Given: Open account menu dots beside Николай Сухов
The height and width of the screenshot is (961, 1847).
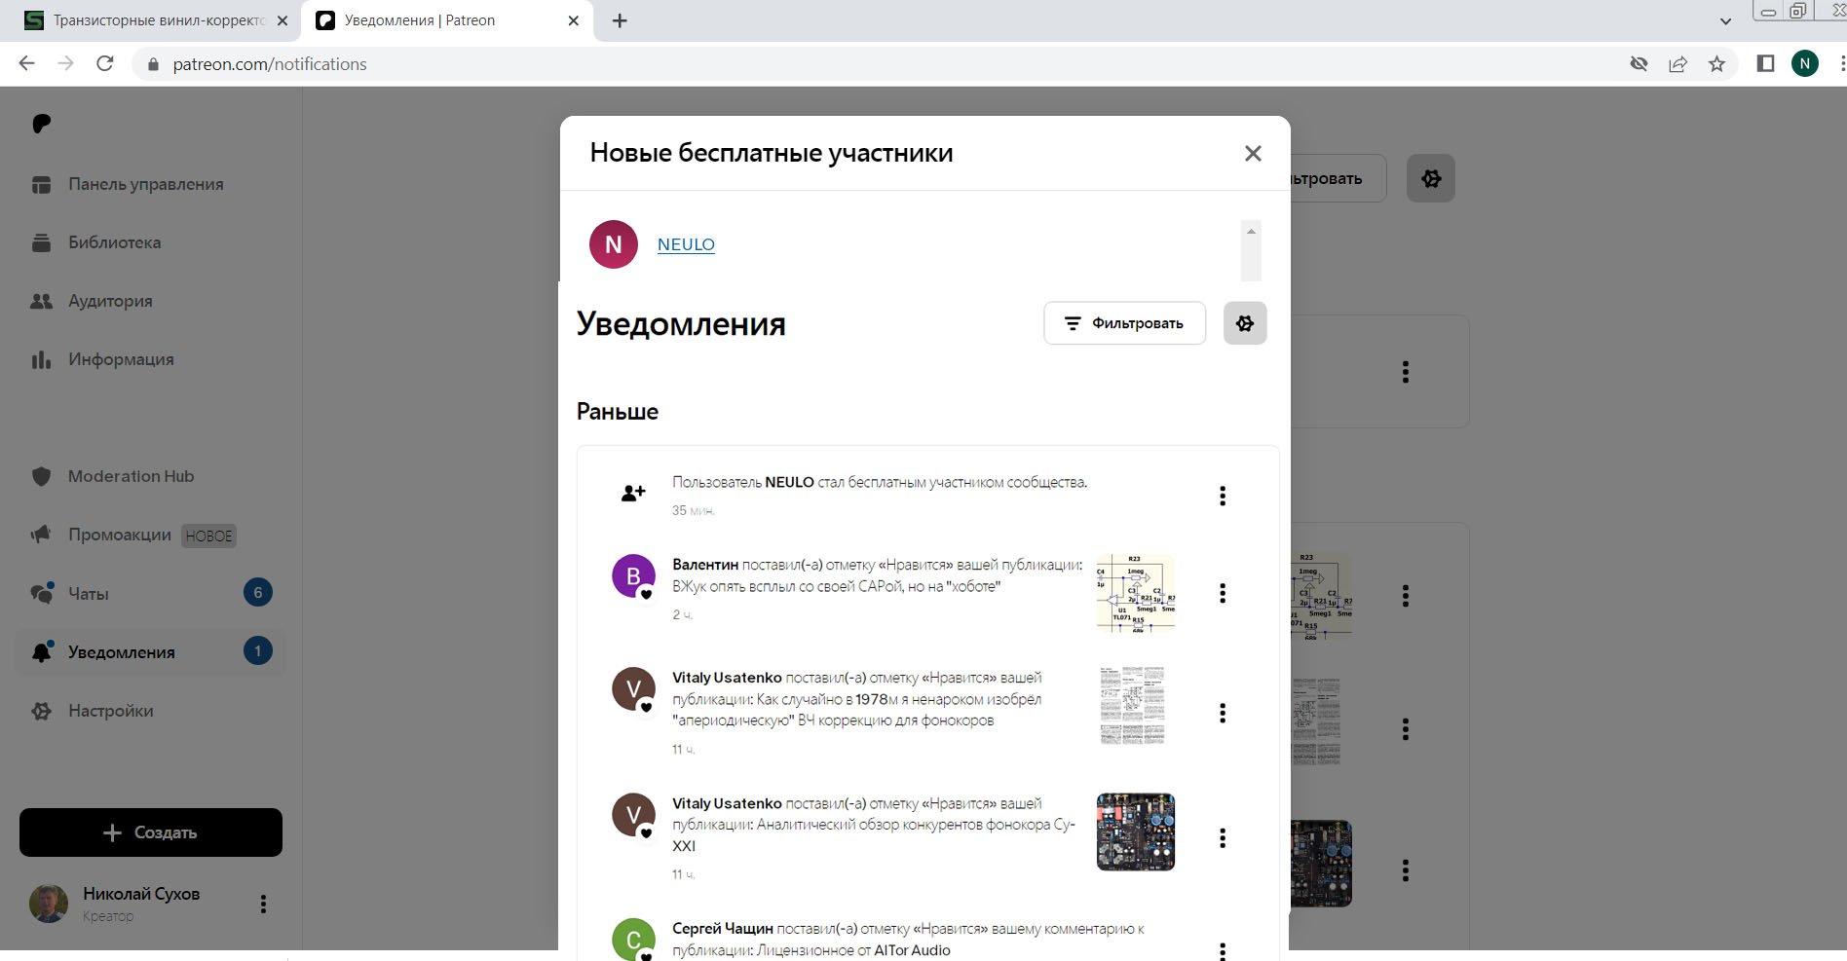Looking at the screenshot, I should (263, 905).
